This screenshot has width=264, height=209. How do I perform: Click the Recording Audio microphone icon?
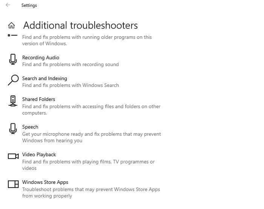pos(13,59)
